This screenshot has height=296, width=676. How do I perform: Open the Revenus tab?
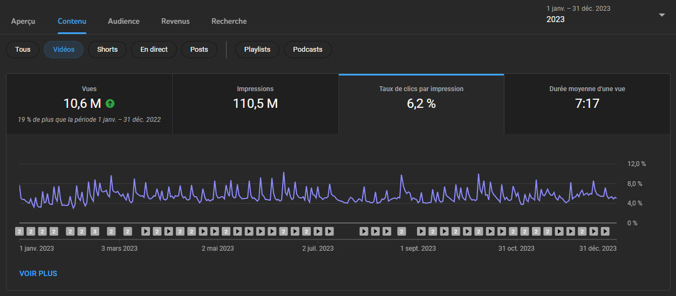pos(175,22)
